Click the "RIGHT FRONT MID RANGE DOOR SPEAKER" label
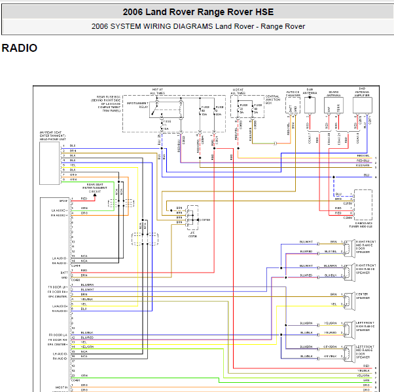The image size is (394, 392). [x=366, y=247]
